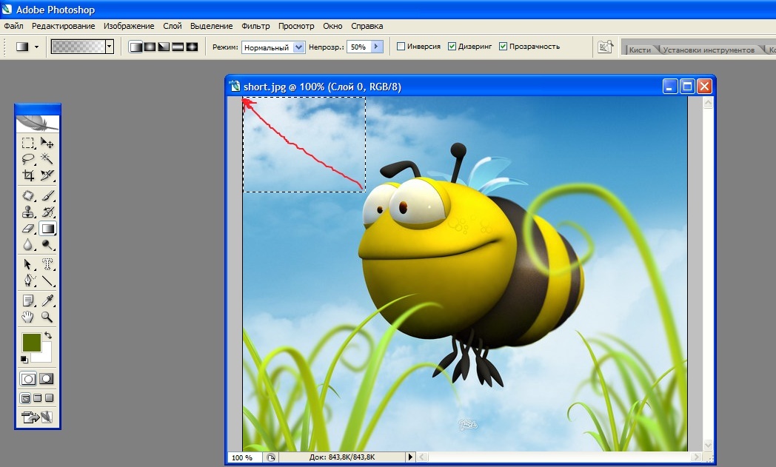Reset to default black and white colors

[24, 359]
